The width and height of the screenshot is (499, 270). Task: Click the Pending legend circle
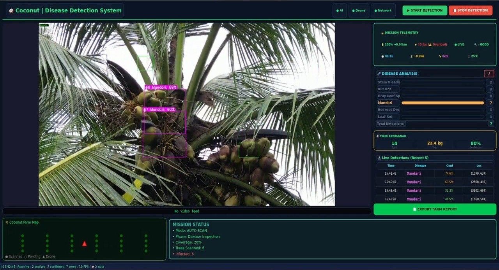point(26,257)
